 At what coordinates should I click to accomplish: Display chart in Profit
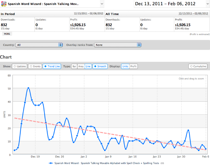tap(134, 66)
